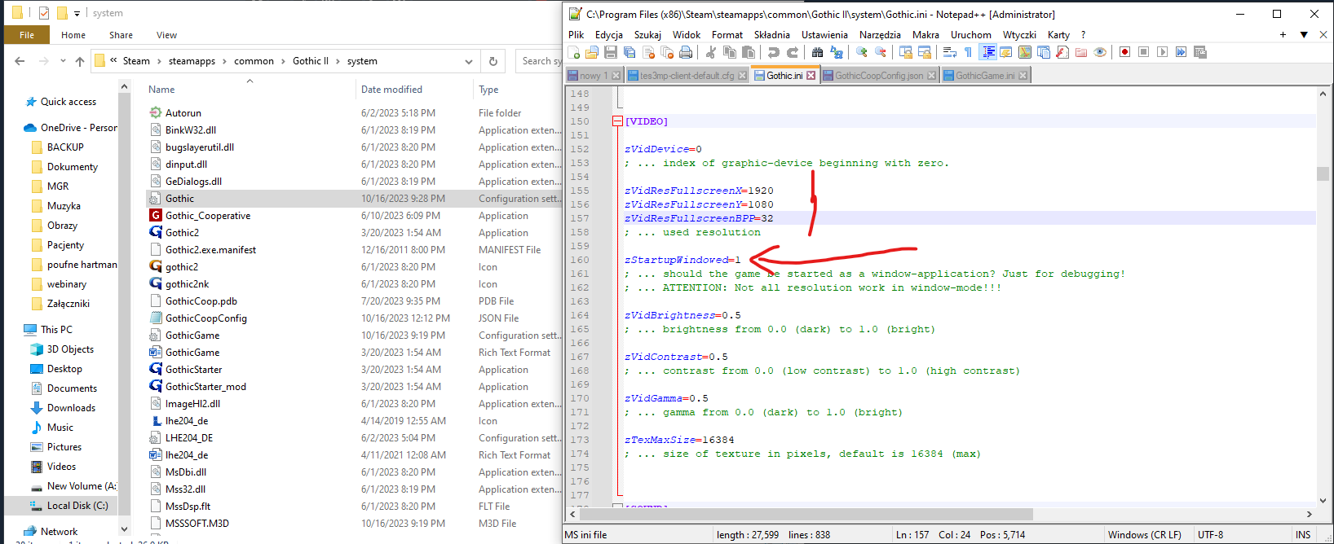This screenshot has height=544, width=1334.
Task: Select the GothicStarter_mod file
Action: pyautogui.click(x=205, y=387)
